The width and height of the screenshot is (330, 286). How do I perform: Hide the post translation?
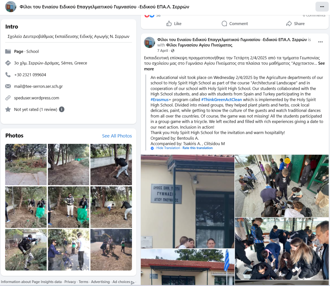(x=168, y=148)
